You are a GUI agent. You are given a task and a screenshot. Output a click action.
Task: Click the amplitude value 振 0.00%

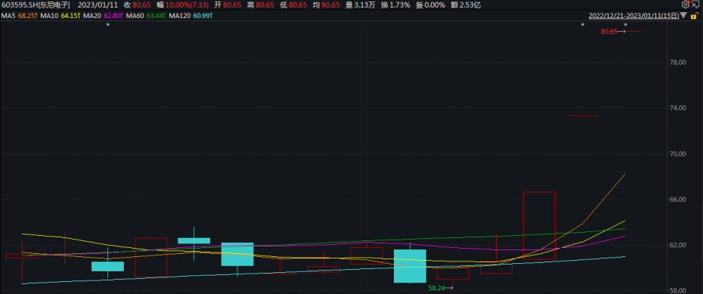[x=429, y=5]
